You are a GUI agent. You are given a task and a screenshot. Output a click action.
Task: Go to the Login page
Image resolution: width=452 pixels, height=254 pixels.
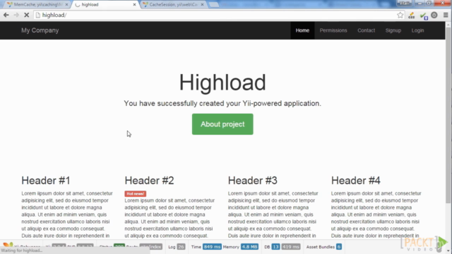coord(417,30)
